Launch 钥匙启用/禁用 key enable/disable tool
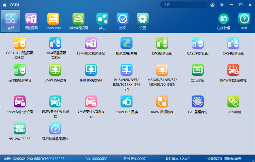Image resolution: width=255 pixels, height=162 pixels. coord(126,43)
